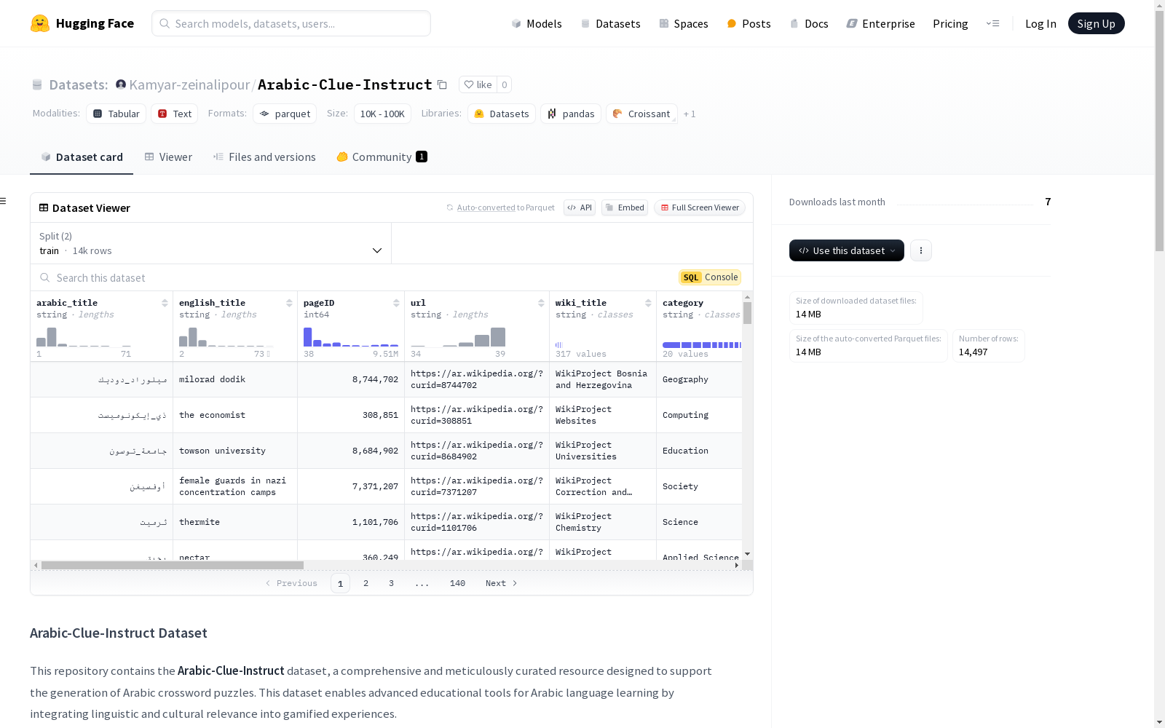The height and width of the screenshot is (728, 1165).
Task: Open Files and versions tab
Action: 264,157
